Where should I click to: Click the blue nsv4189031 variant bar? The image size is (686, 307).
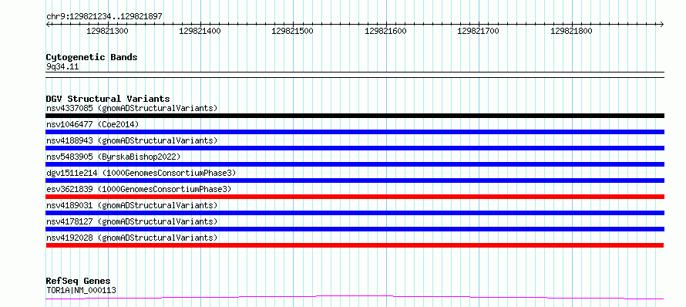[355, 213]
